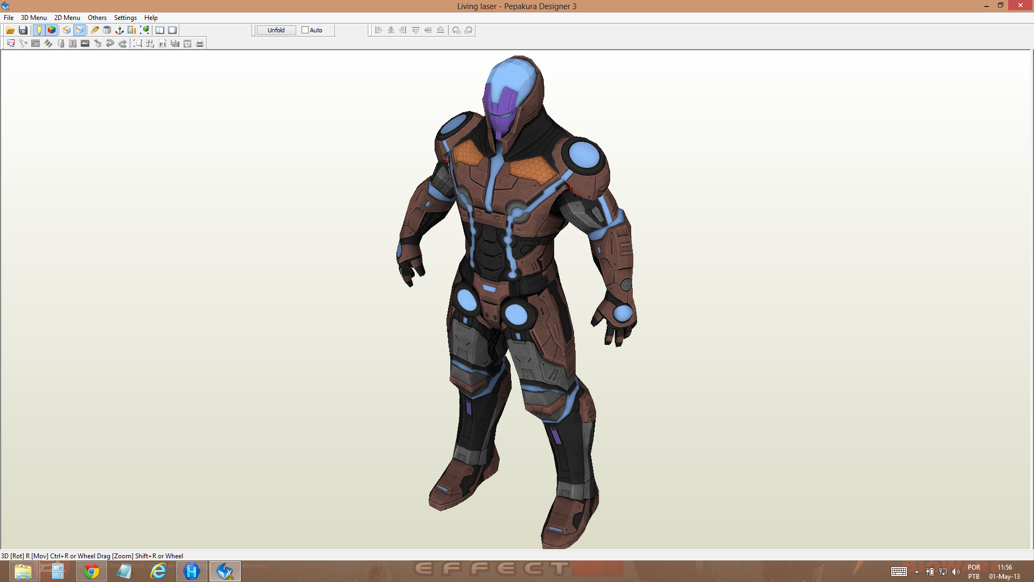
Task: Click the POR PTB language indicator
Action: [x=974, y=572]
